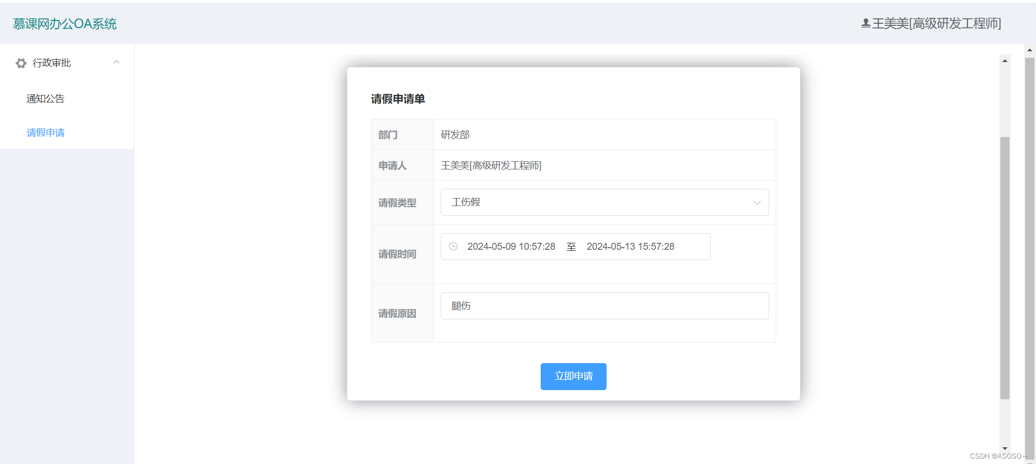Click the 请假类型 row label

coord(398,203)
